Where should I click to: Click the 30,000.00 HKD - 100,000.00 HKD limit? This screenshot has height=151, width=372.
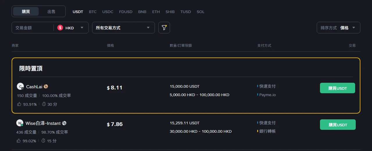[201, 131]
